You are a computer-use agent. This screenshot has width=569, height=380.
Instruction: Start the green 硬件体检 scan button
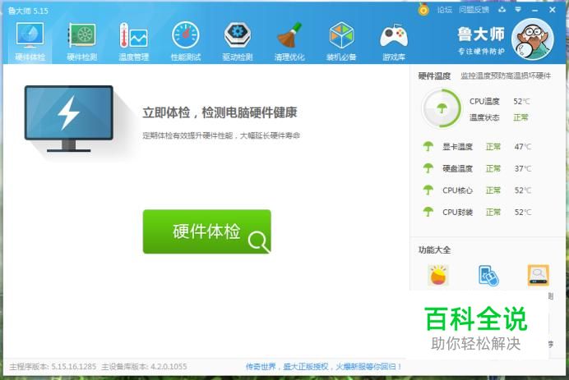(207, 231)
